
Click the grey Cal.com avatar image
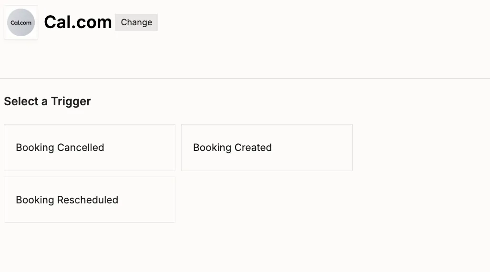coord(21,22)
